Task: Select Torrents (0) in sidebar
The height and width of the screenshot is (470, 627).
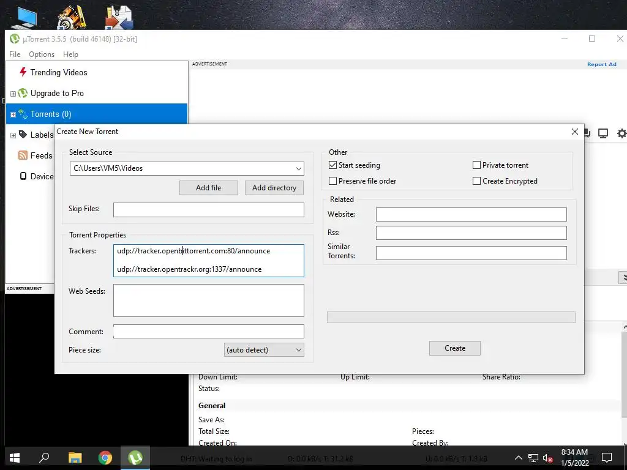Action: point(96,114)
